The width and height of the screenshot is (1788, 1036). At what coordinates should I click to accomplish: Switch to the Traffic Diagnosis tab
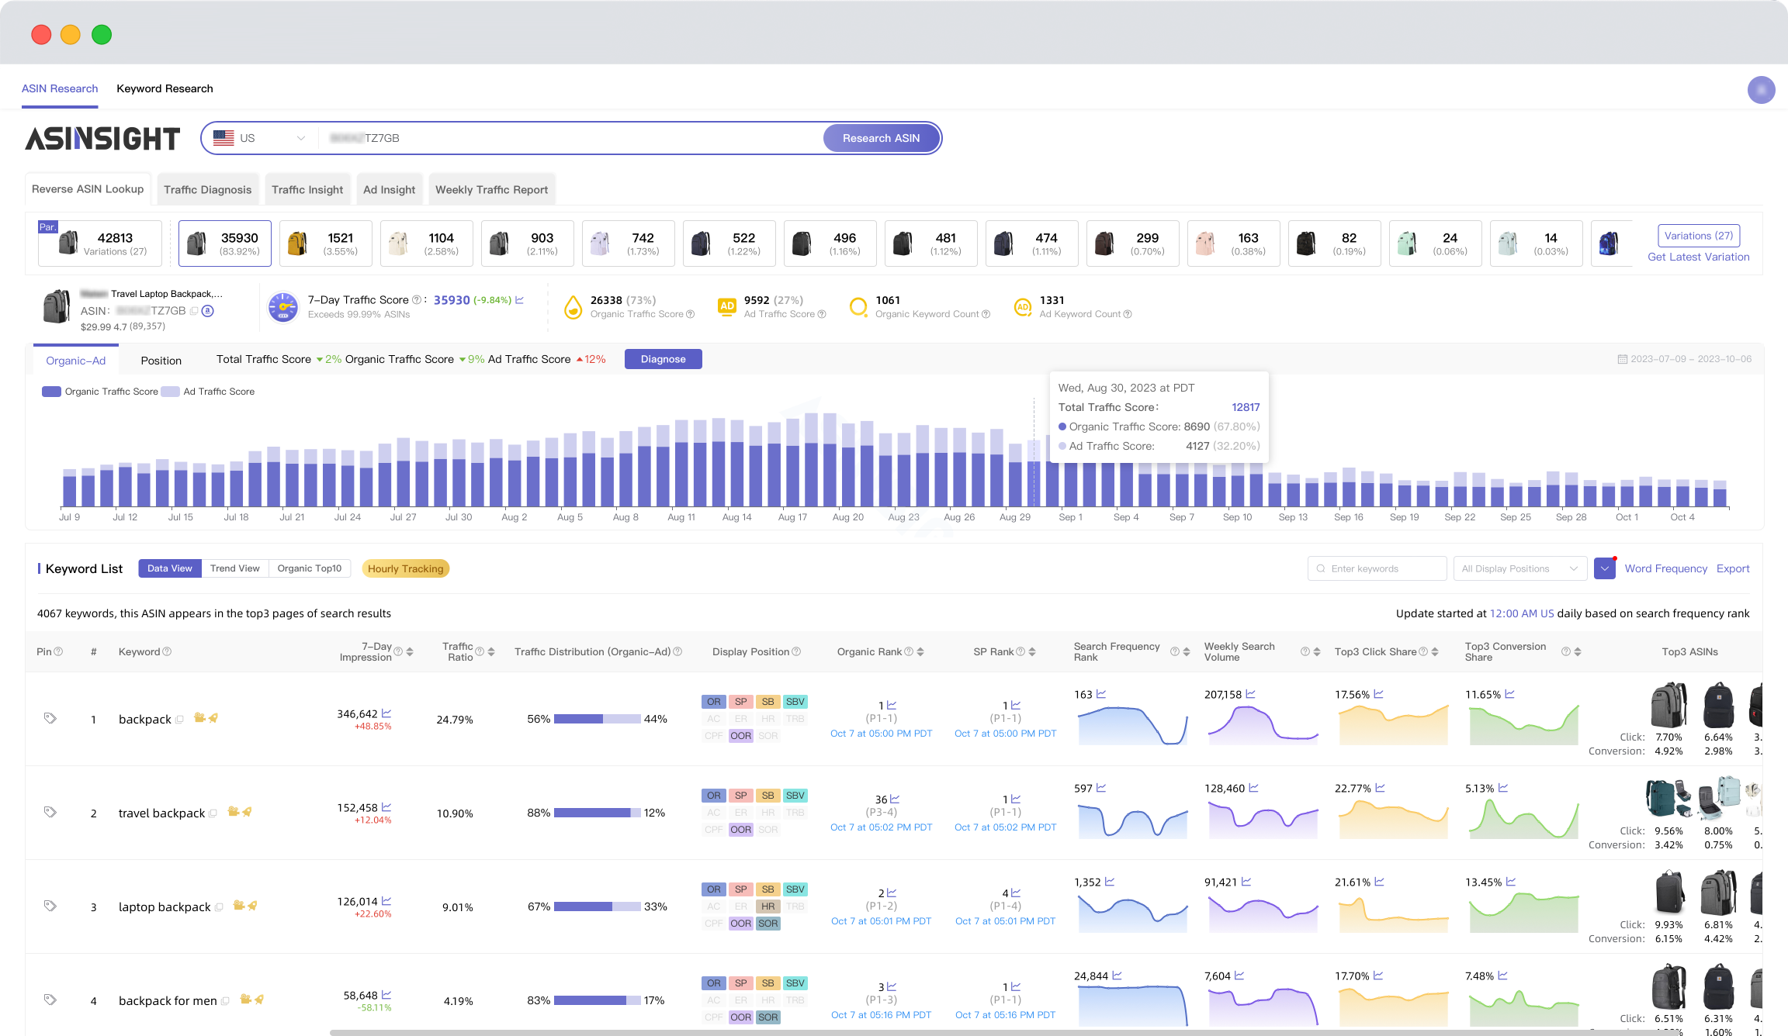click(x=207, y=189)
